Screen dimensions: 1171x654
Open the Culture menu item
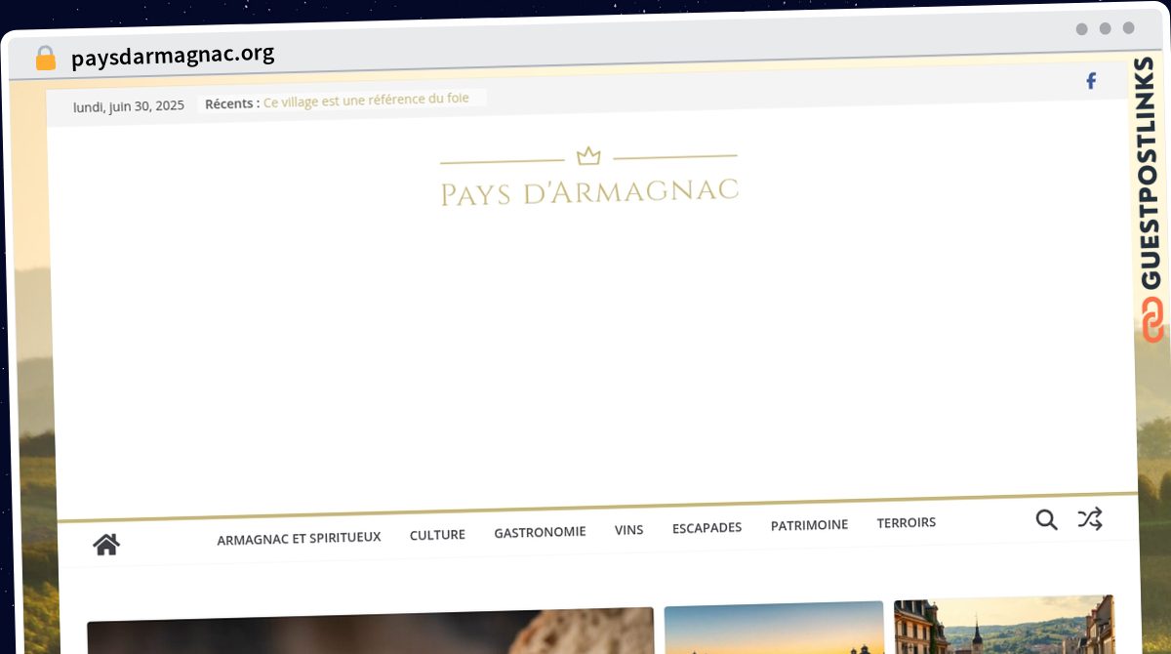tap(437, 535)
